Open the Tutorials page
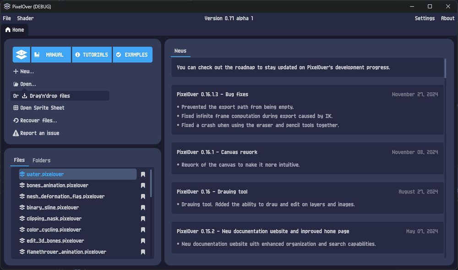 [x=92, y=54]
